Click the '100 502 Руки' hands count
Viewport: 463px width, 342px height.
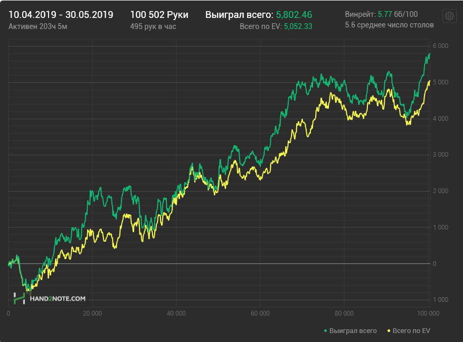[159, 15]
